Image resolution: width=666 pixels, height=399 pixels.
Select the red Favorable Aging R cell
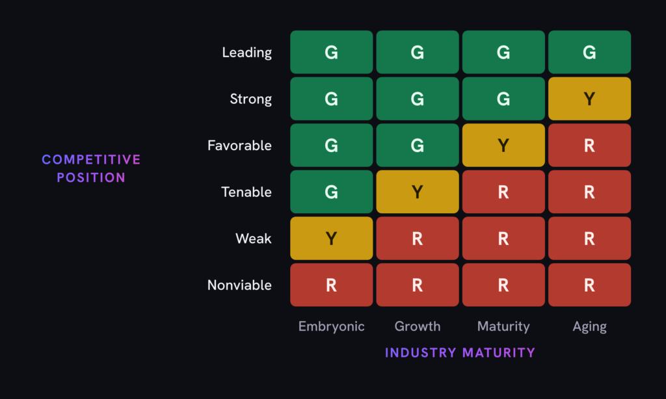pos(589,145)
